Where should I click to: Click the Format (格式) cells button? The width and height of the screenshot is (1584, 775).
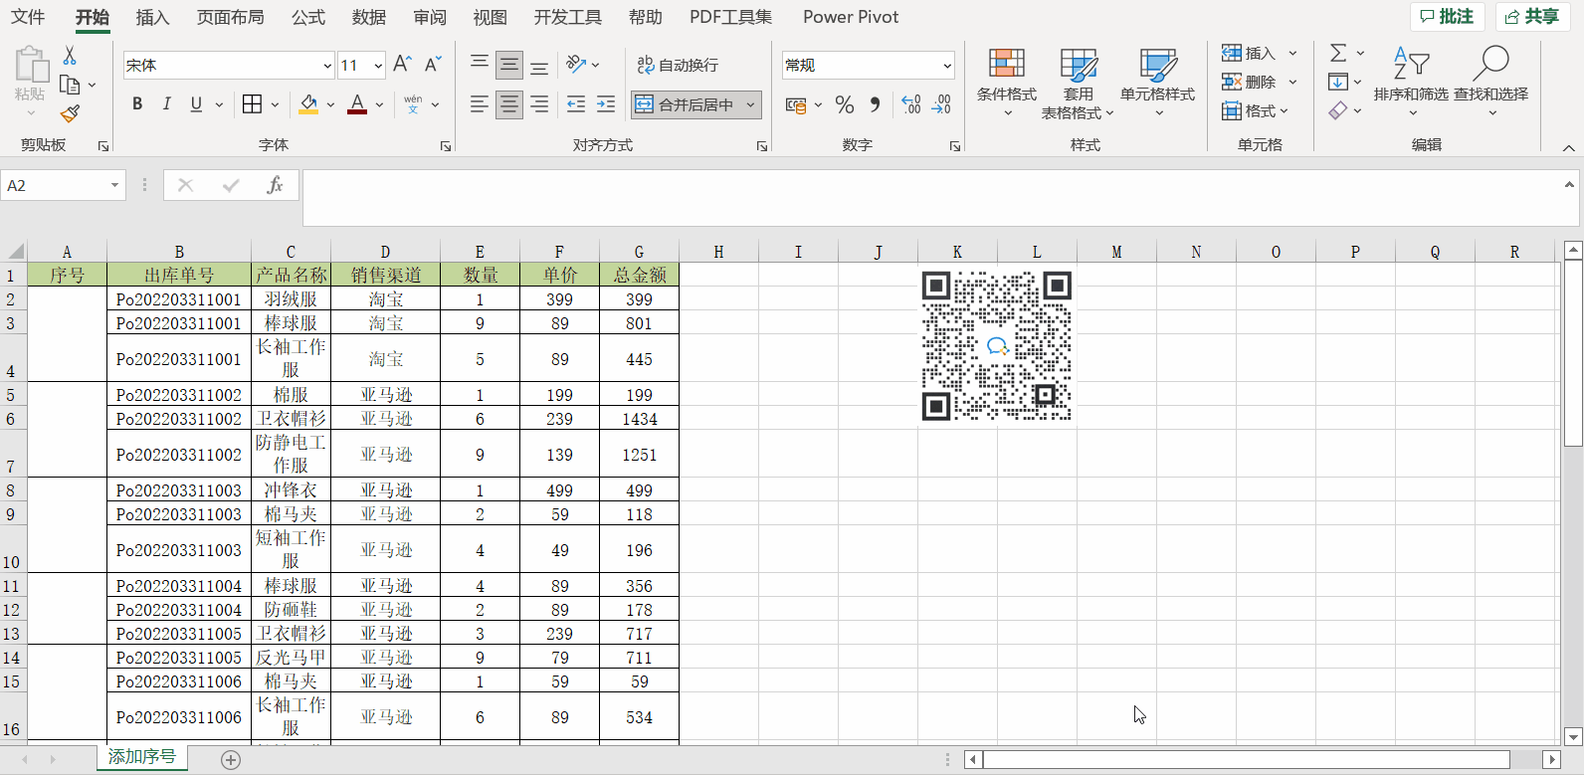click(x=1255, y=110)
